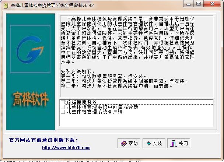
Task: Click the window title 高桦儿童体检免疫管理系统全程安装v6.92
Action: tap(52, 6)
